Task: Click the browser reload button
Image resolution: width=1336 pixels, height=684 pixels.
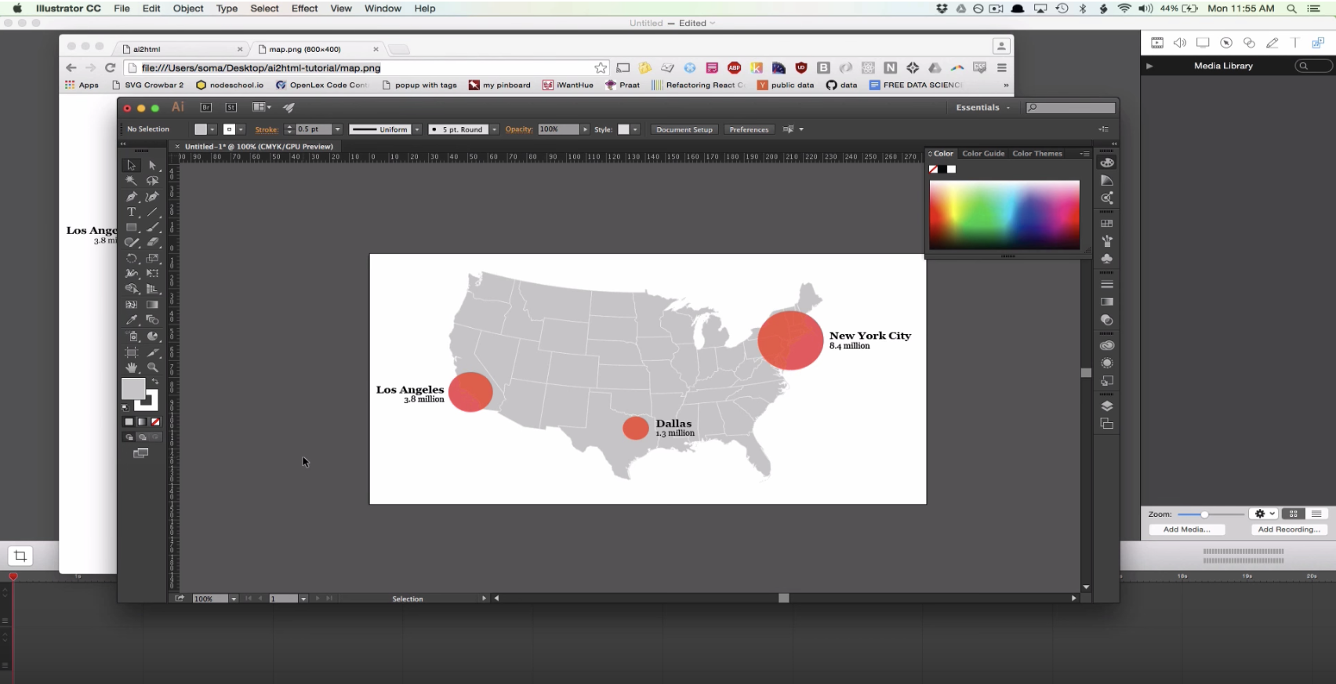Action: click(x=110, y=68)
